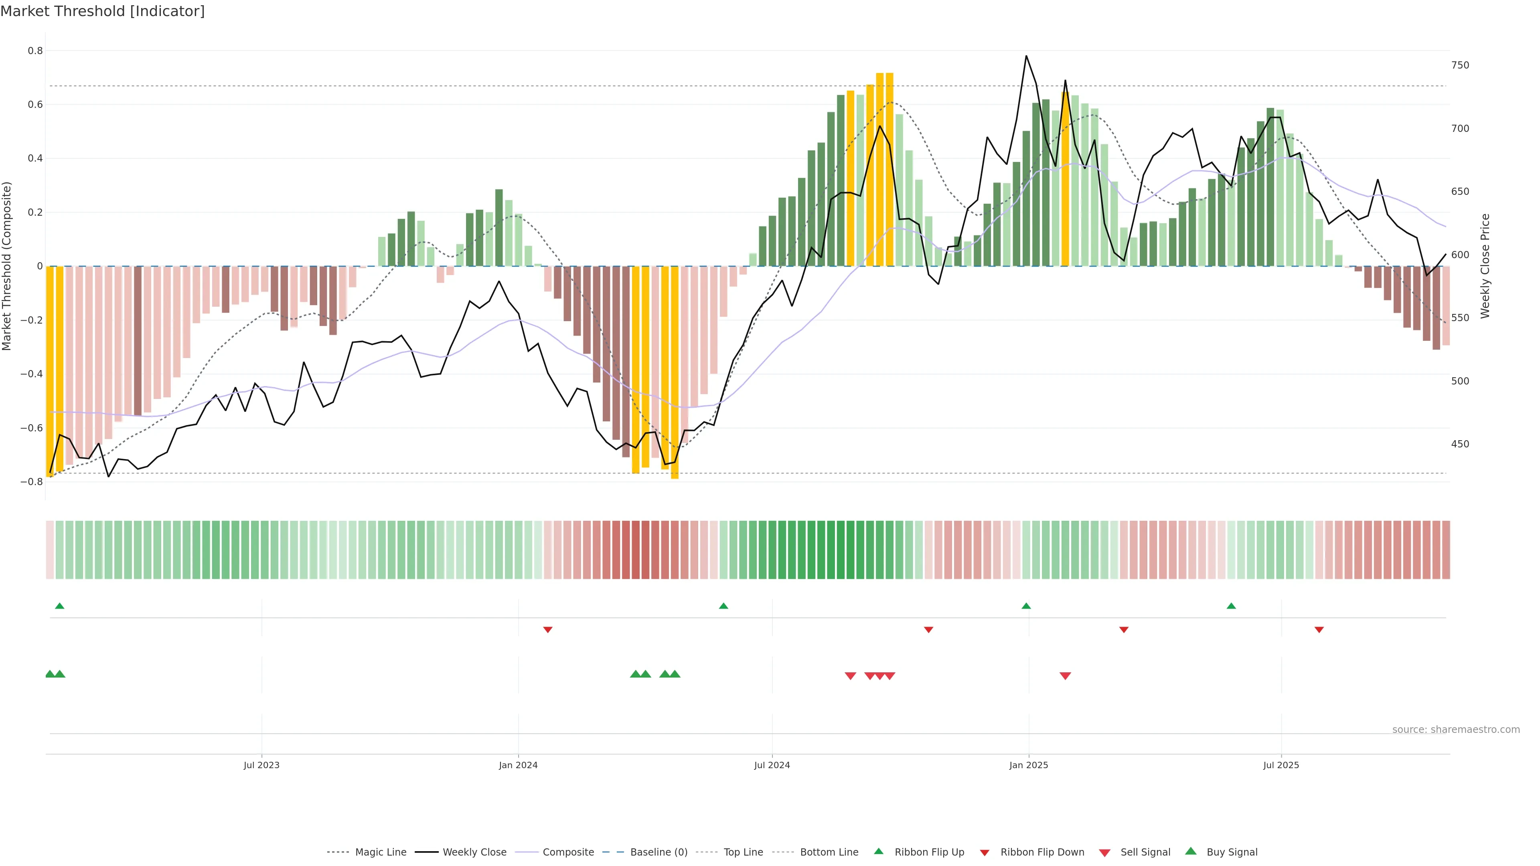The width and height of the screenshot is (1540, 866).
Task: Click the lone sell signal marker after Jan 2025
Action: coord(1065,676)
